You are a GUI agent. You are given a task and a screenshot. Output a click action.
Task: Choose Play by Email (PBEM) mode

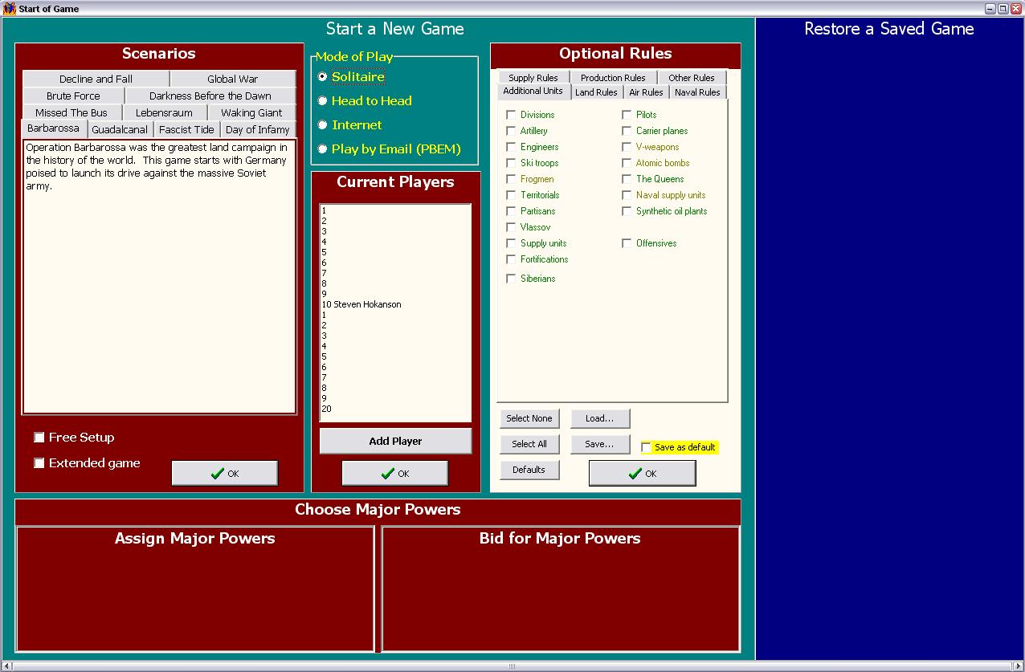click(322, 149)
